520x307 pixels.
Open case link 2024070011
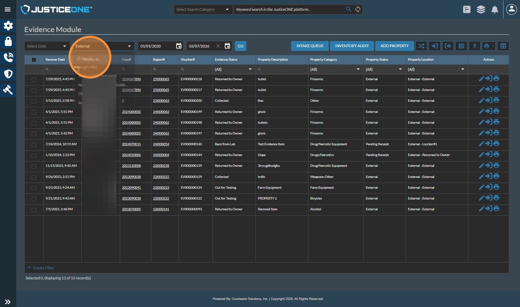tap(131, 144)
